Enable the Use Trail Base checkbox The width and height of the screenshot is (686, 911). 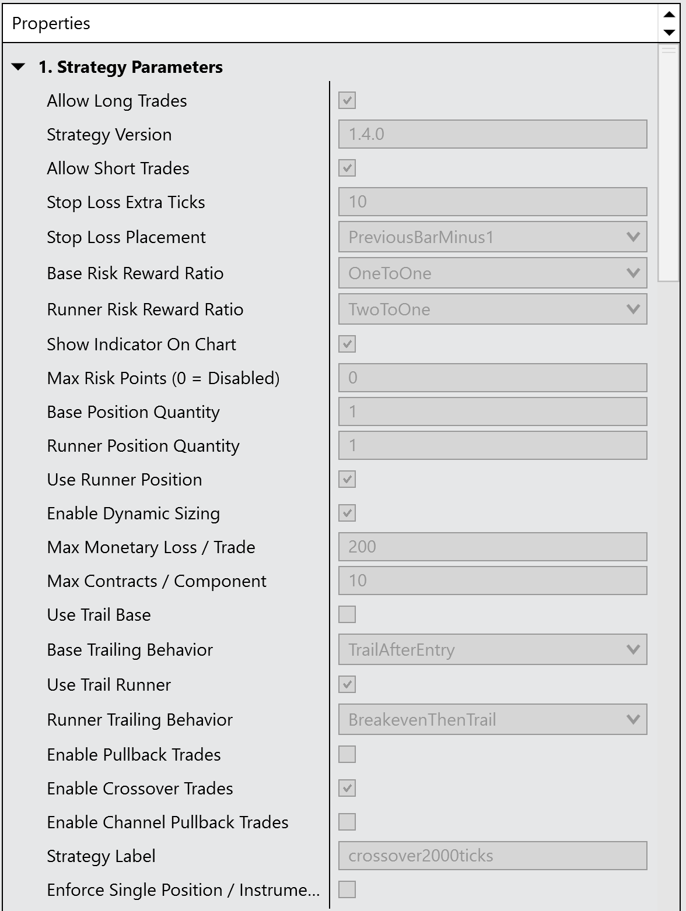pos(347,614)
